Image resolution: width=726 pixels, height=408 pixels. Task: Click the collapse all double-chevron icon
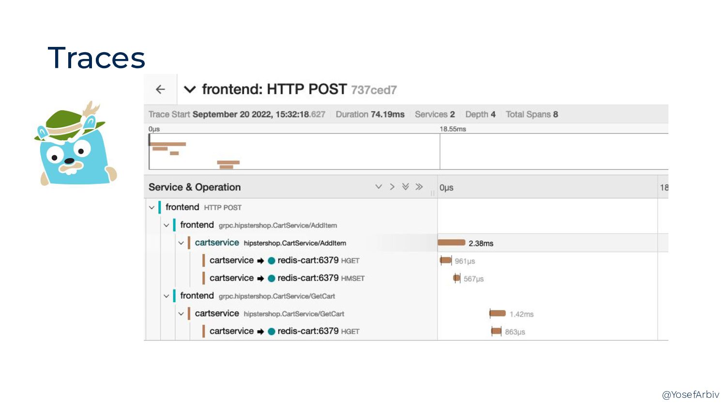419,187
